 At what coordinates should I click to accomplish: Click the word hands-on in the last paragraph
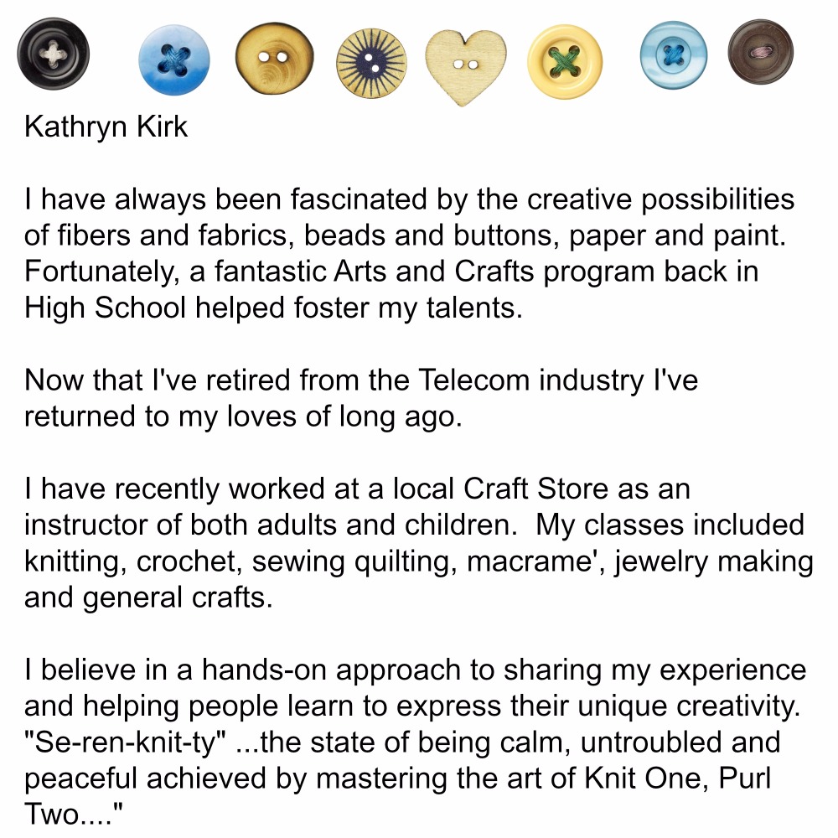coord(264,670)
